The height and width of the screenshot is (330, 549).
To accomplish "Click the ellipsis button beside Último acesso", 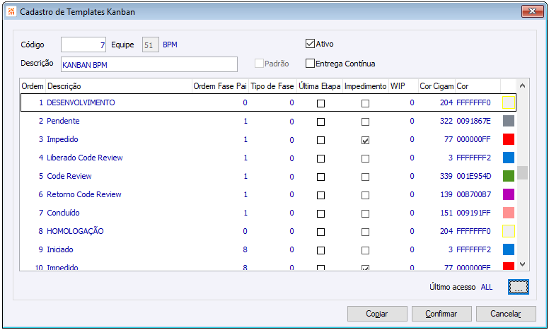I will (x=518, y=286).
